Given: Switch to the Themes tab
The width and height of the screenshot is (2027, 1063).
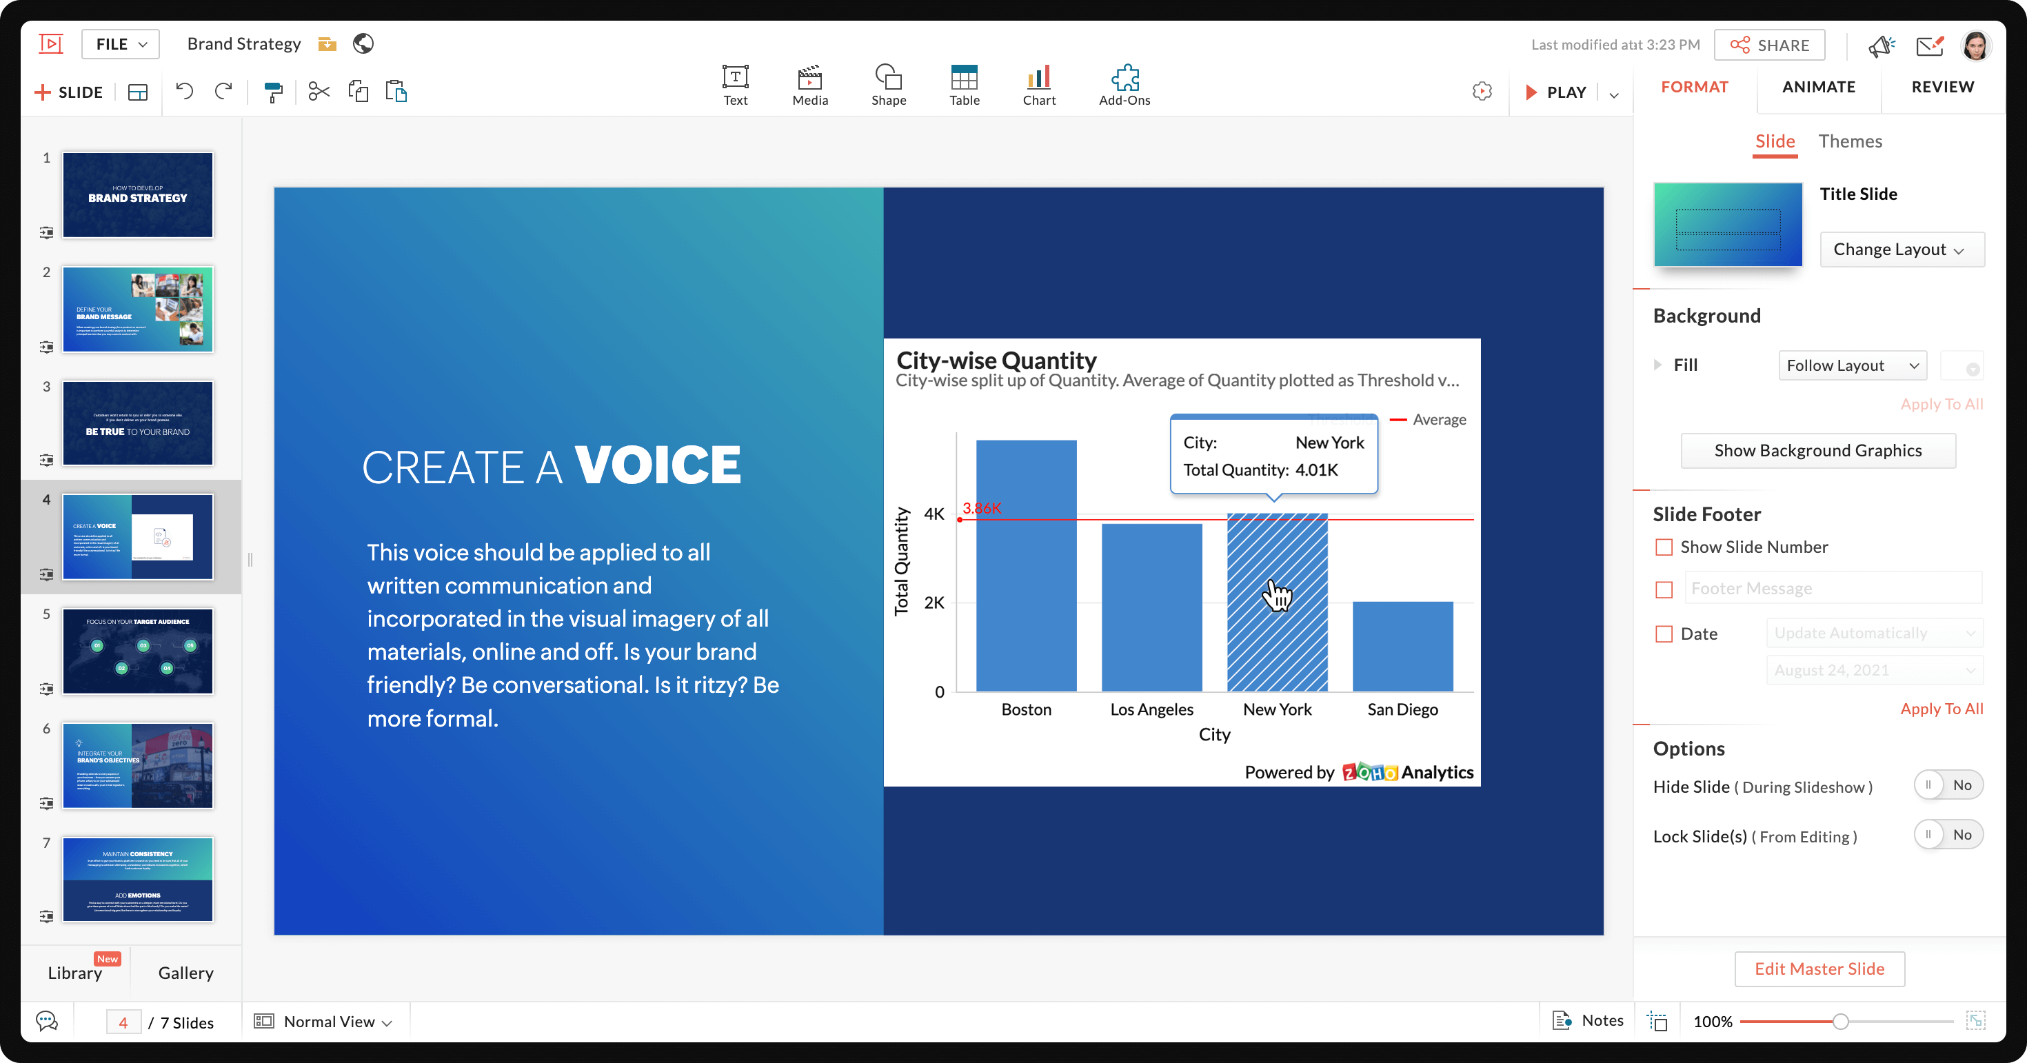Looking at the screenshot, I should [x=1850, y=139].
